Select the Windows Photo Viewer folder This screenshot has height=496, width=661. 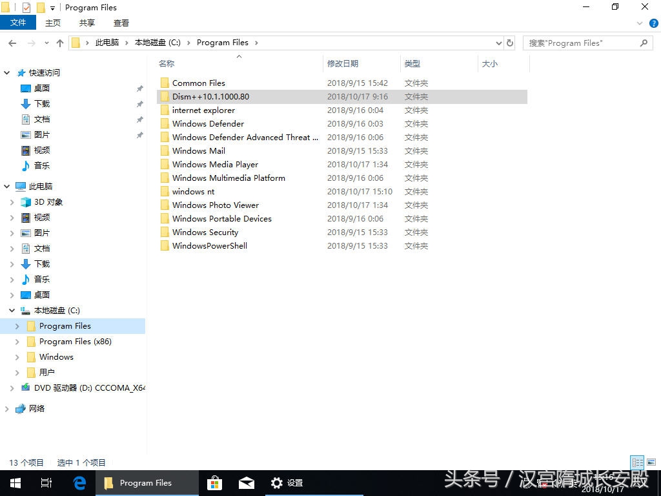click(x=216, y=205)
